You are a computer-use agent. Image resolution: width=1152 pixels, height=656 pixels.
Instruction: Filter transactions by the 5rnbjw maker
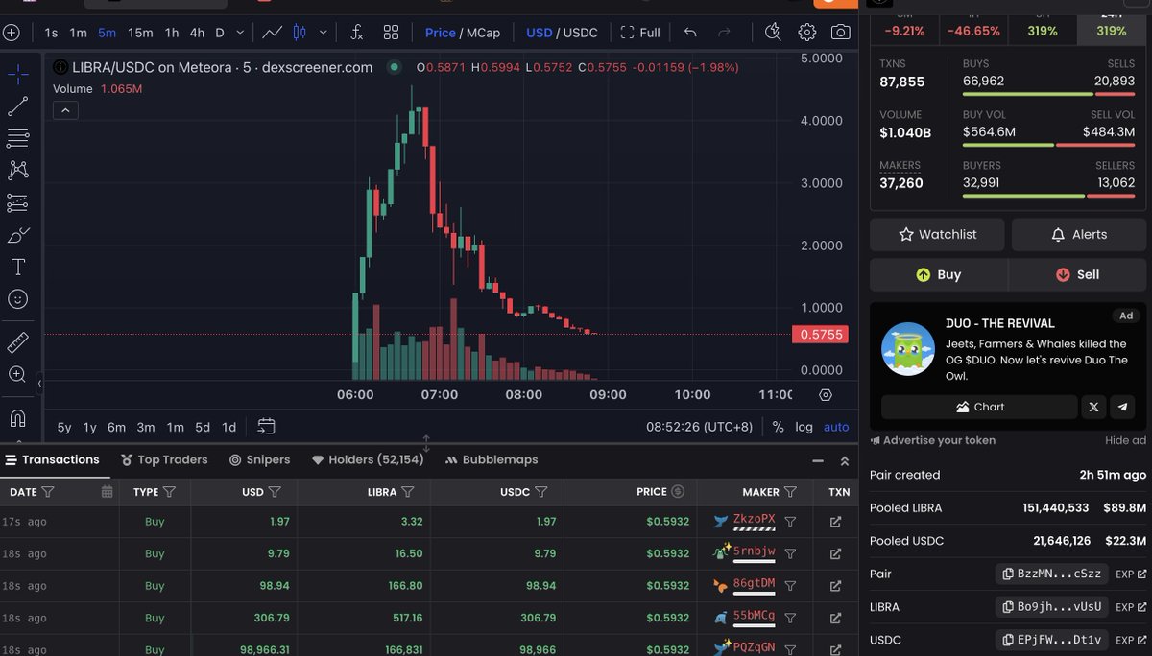click(790, 553)
